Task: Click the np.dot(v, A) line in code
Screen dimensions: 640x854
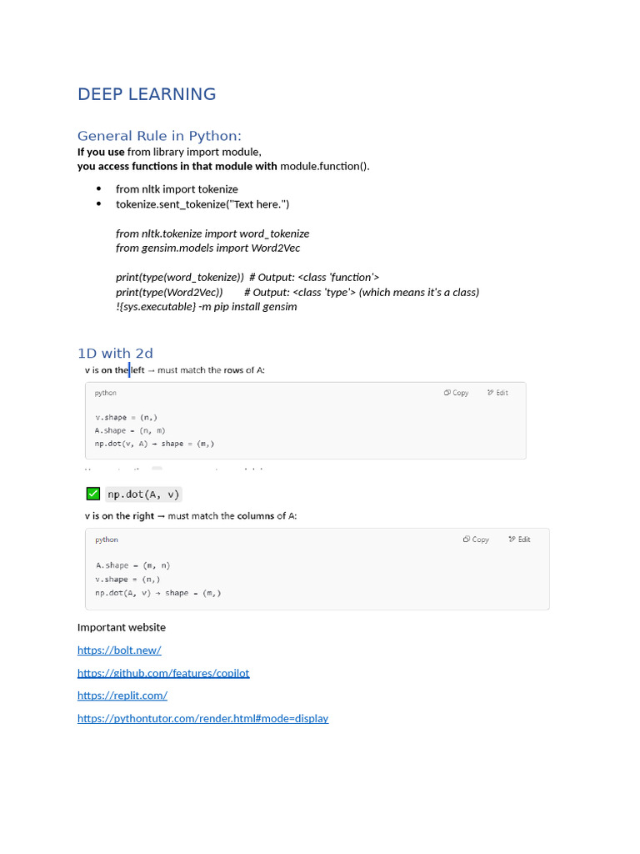Action: (x=154, y=444)
